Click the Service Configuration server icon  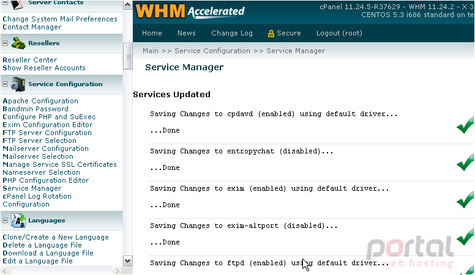(18, 84)
